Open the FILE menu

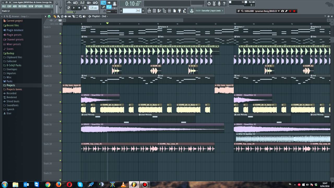(x=4, y=6)
